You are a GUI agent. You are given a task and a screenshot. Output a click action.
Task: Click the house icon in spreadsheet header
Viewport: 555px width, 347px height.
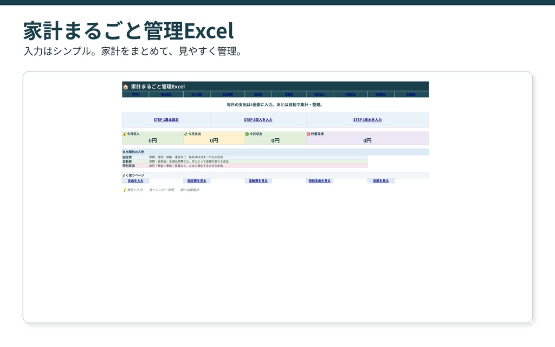click(125, 86)
